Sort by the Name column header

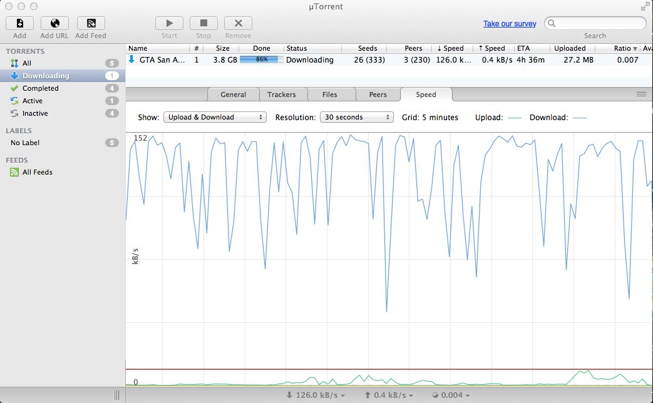pos(158,48)
